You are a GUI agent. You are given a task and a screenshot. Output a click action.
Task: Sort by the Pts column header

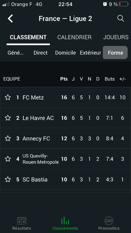tap(64, 79)
